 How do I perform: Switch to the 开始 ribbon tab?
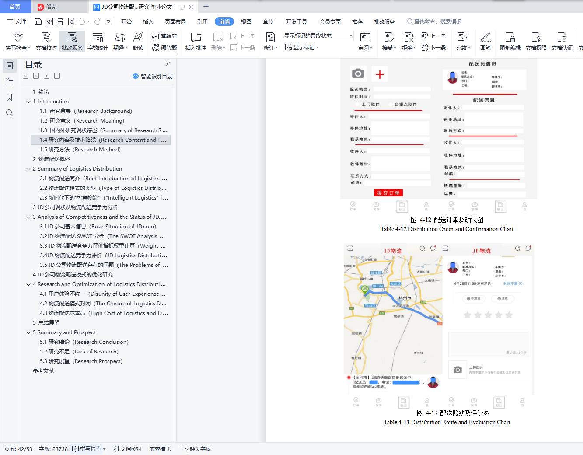126,21
